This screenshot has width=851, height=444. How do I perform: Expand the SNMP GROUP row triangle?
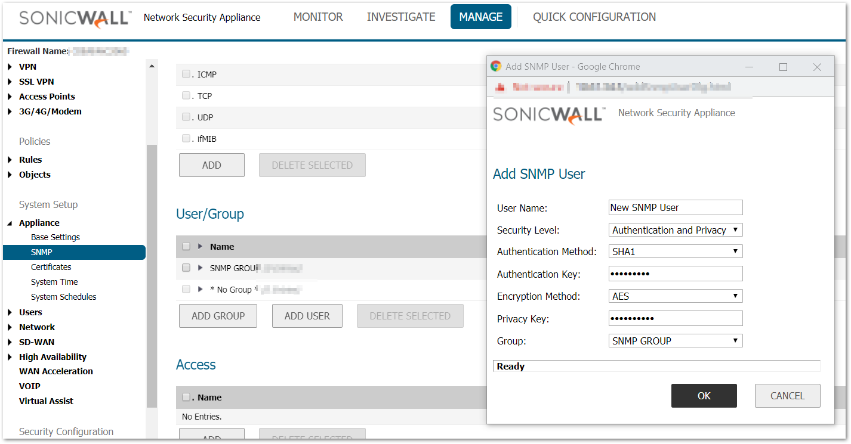201,268
